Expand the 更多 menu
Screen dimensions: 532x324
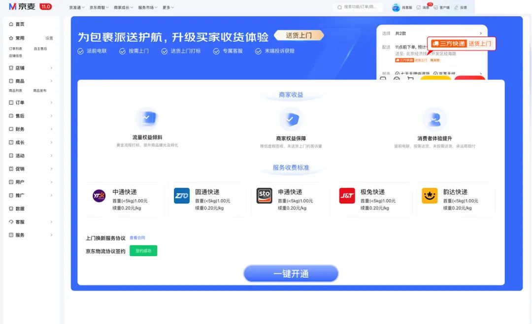(166, 7)
